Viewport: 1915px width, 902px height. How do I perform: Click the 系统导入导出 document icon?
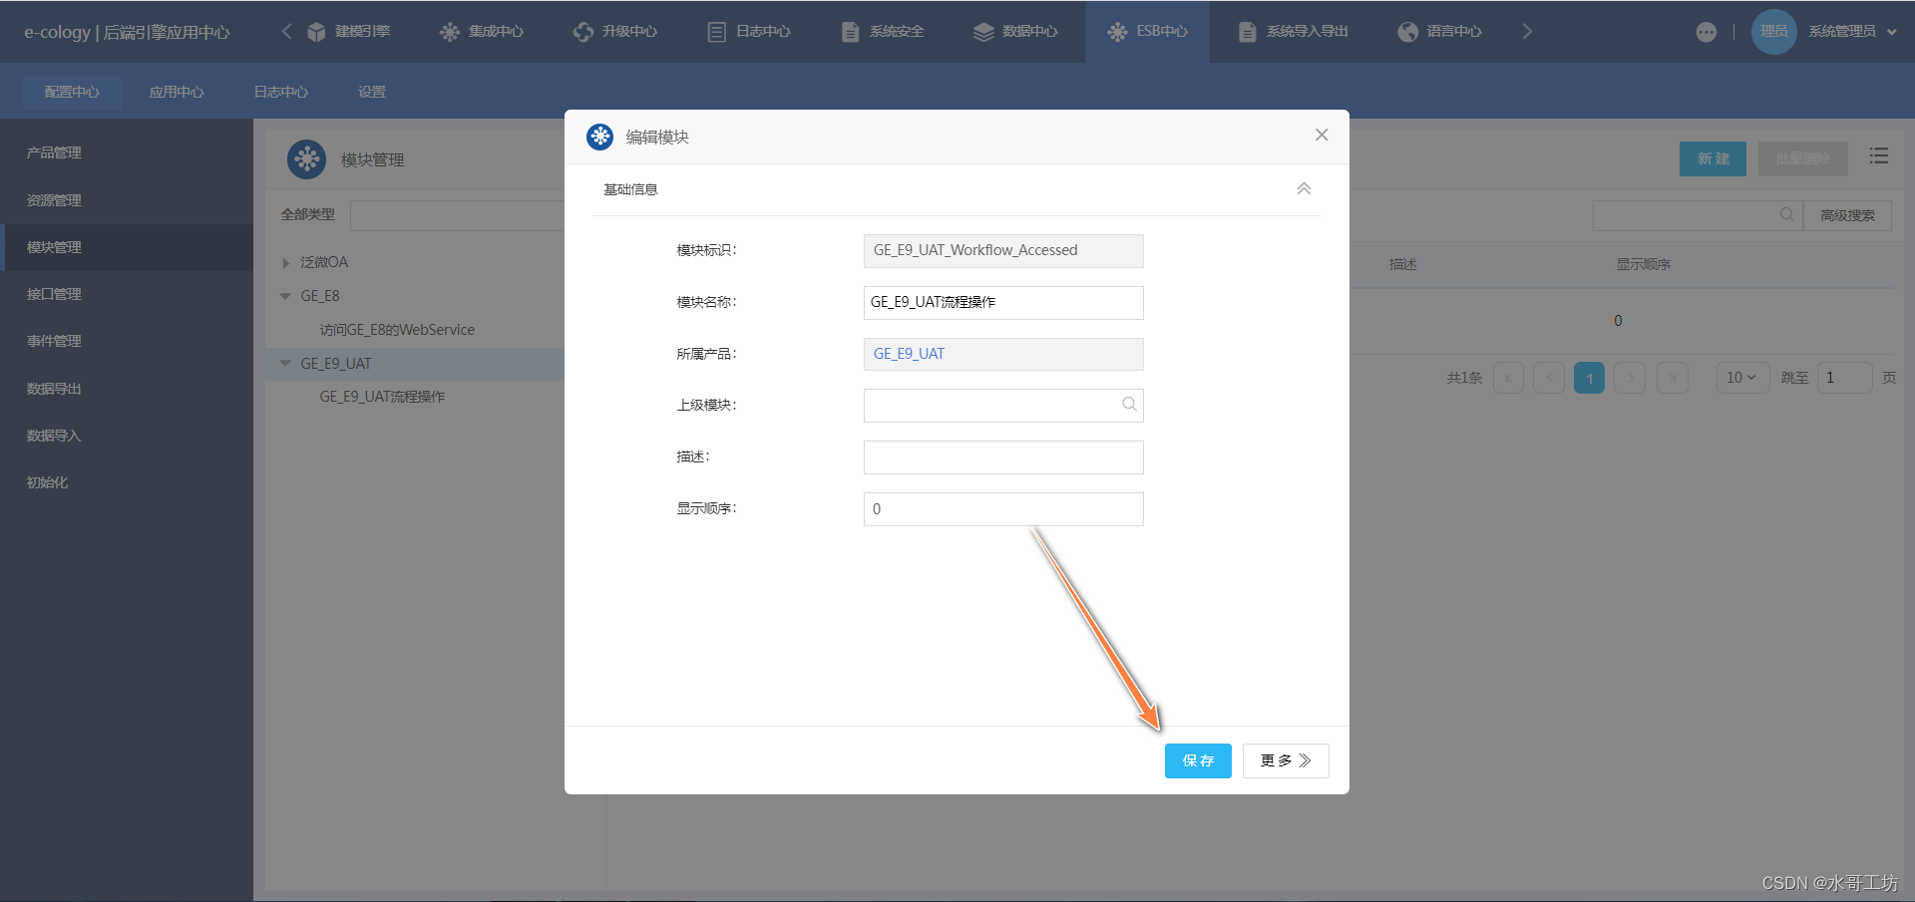[x=1247, y=31]
